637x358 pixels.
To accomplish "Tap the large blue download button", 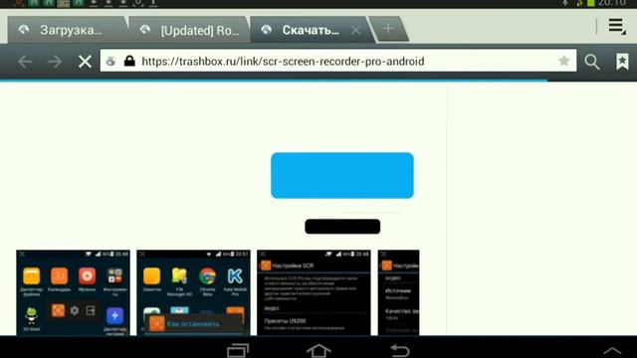I will (x=342, y=175).
